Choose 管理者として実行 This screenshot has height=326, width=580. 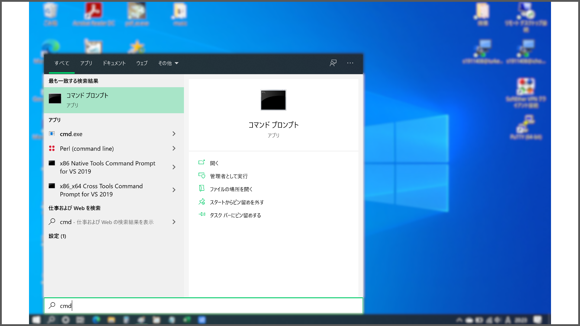pyautogui.click(x=229, y=176)
